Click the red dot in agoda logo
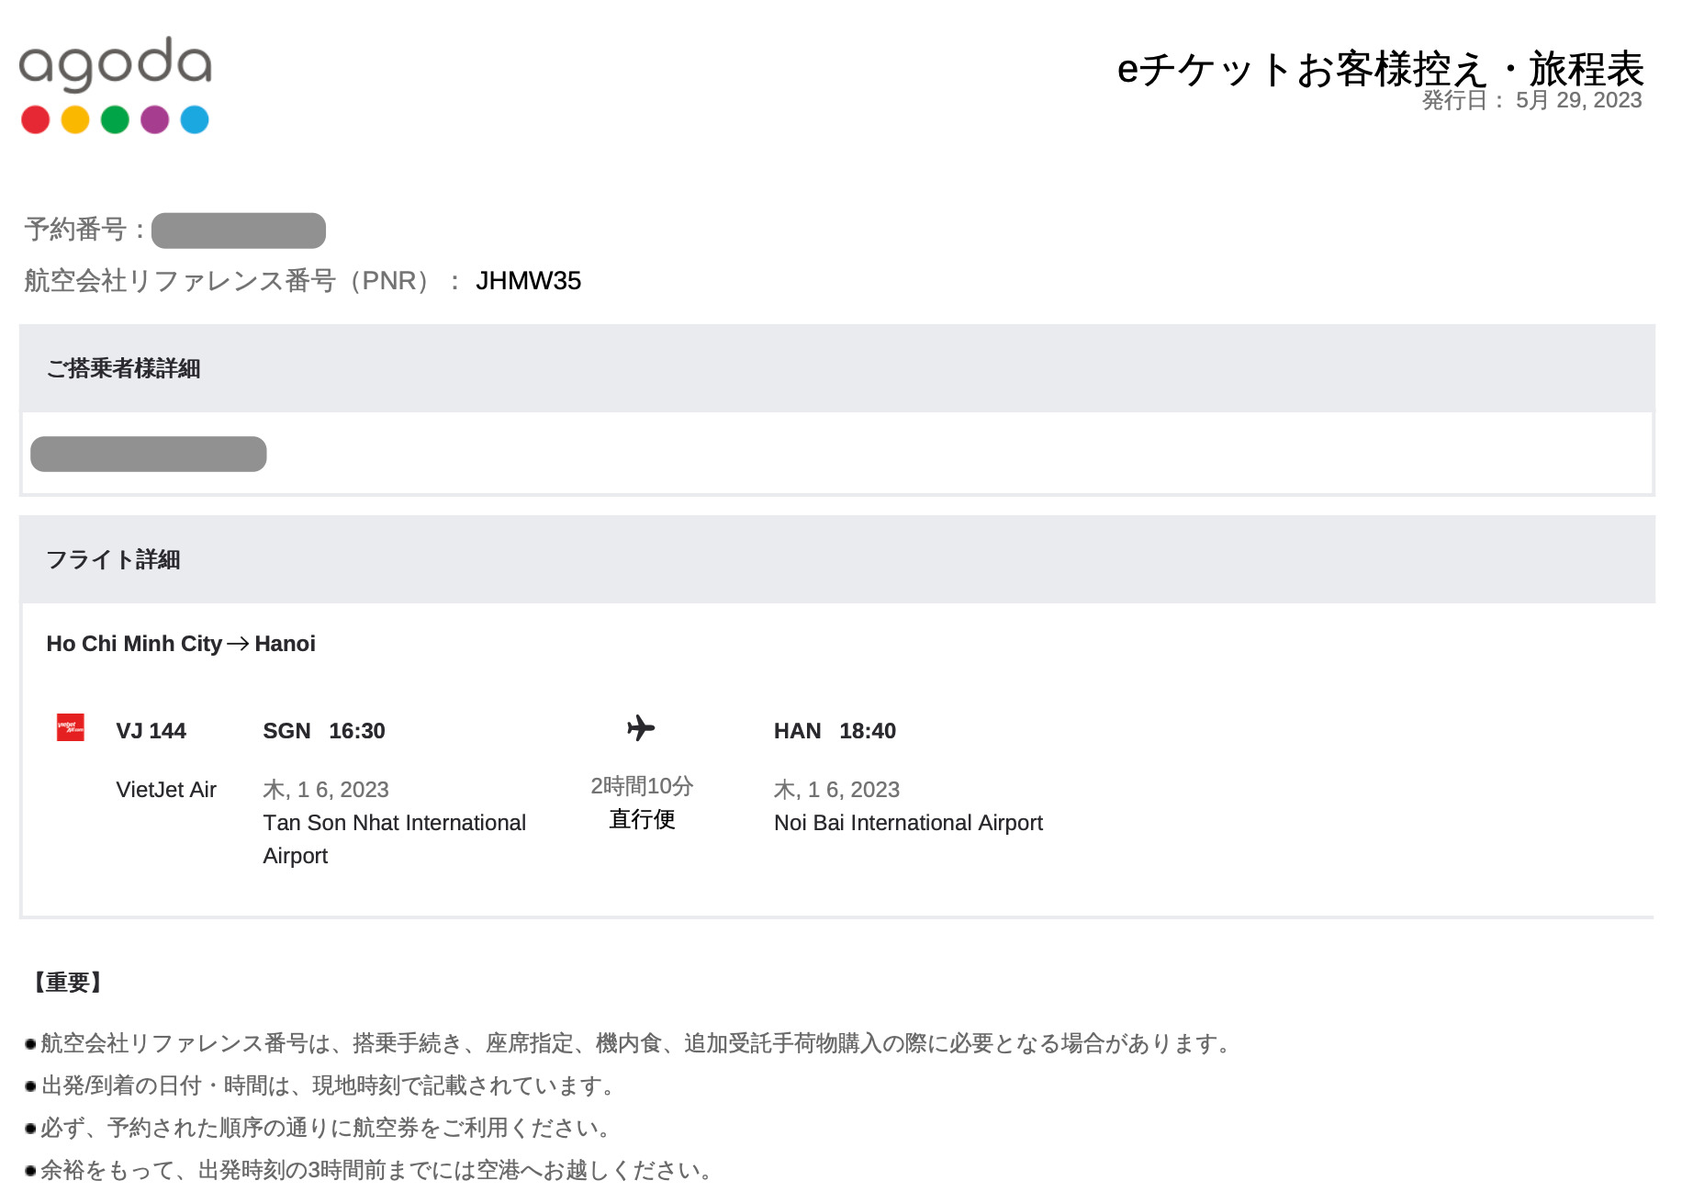The width and height of the screenshot is (1693, 1192). pyautogui.click(x=36, y=119)
